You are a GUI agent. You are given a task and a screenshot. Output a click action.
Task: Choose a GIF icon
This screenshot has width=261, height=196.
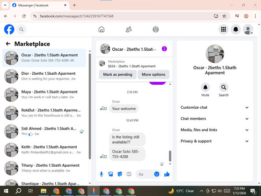129,174
